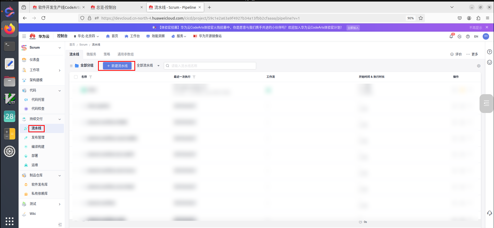The image size is (494, 228).
Task: Switch to the 微服务 tab
Action: click(91, 54)
